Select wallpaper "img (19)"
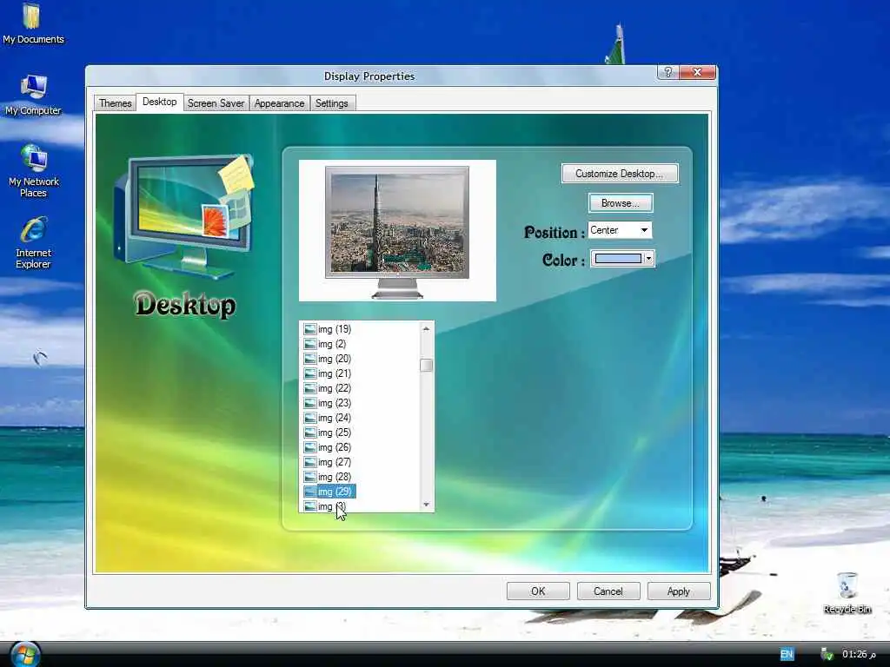Image resolution: width=890 pixels, height=667 pixels. pyautogui.click(x=335, y=329)
